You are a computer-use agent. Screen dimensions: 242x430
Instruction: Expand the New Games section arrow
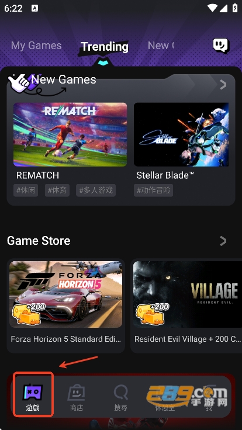click(x=223, y=85)
